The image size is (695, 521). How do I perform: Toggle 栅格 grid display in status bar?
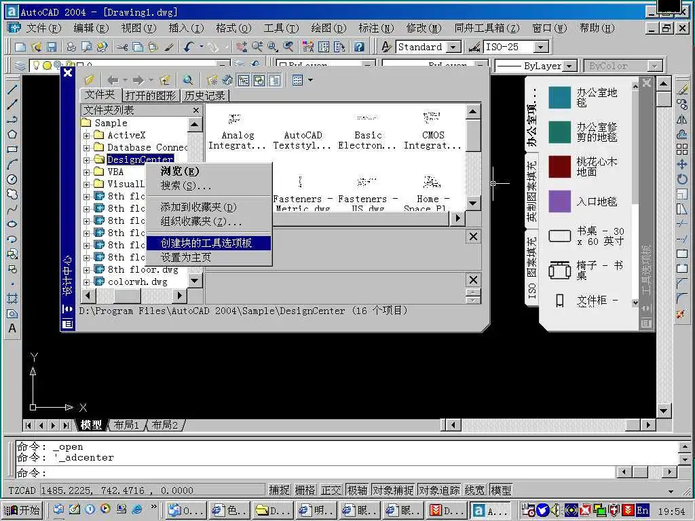(305, 490)
